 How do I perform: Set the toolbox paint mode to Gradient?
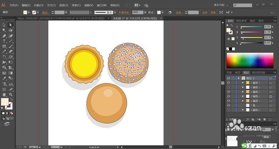7,113
